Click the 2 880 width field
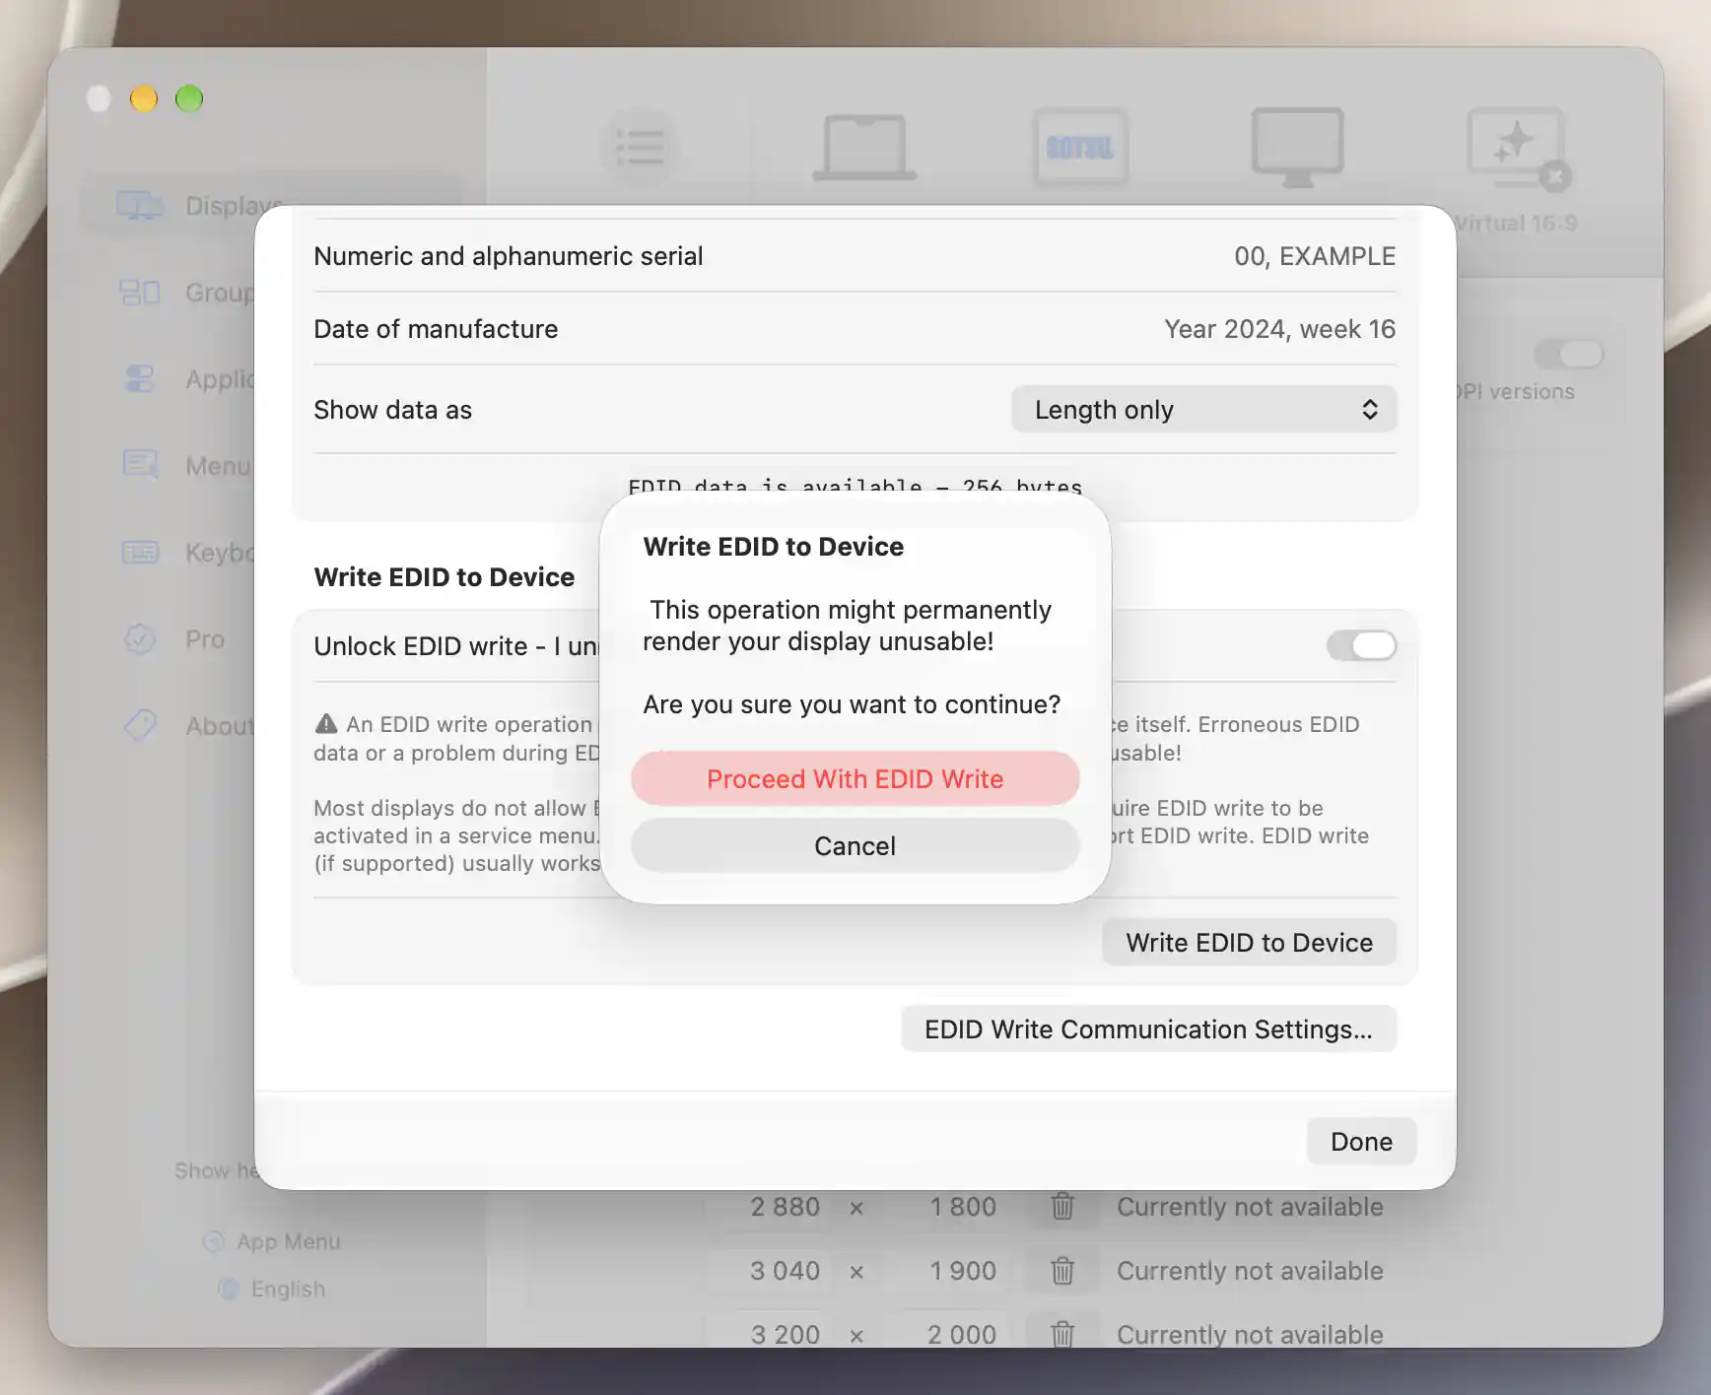The height and width of the screenshot is (1395, 1711). (x=769, y=1207)
